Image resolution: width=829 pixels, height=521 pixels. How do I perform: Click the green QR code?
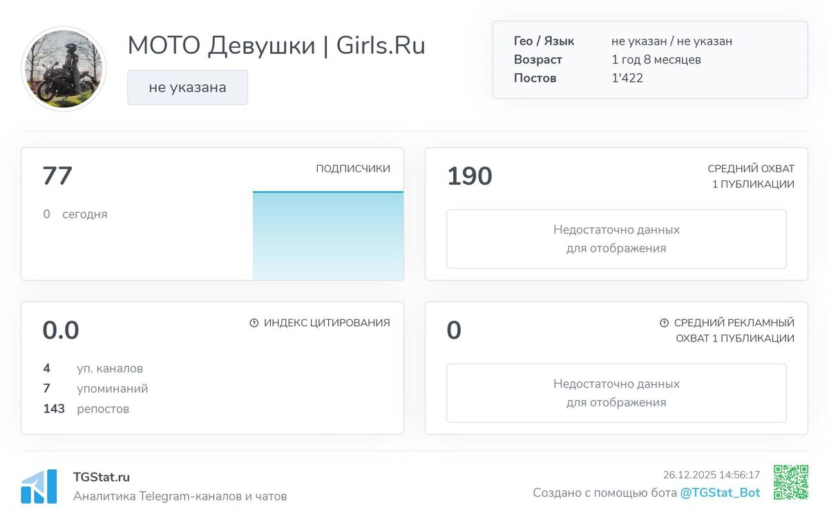click(x=791, y=482)
